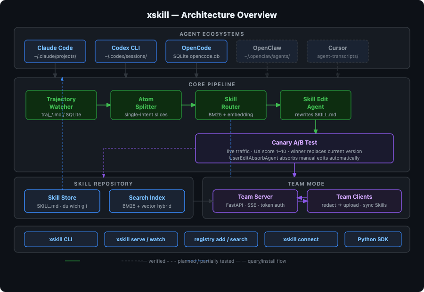Viewport: 424px width, 292px height.
Task: Click arrow from Skill Edit Agent to Canary
Action: [316, 127]
